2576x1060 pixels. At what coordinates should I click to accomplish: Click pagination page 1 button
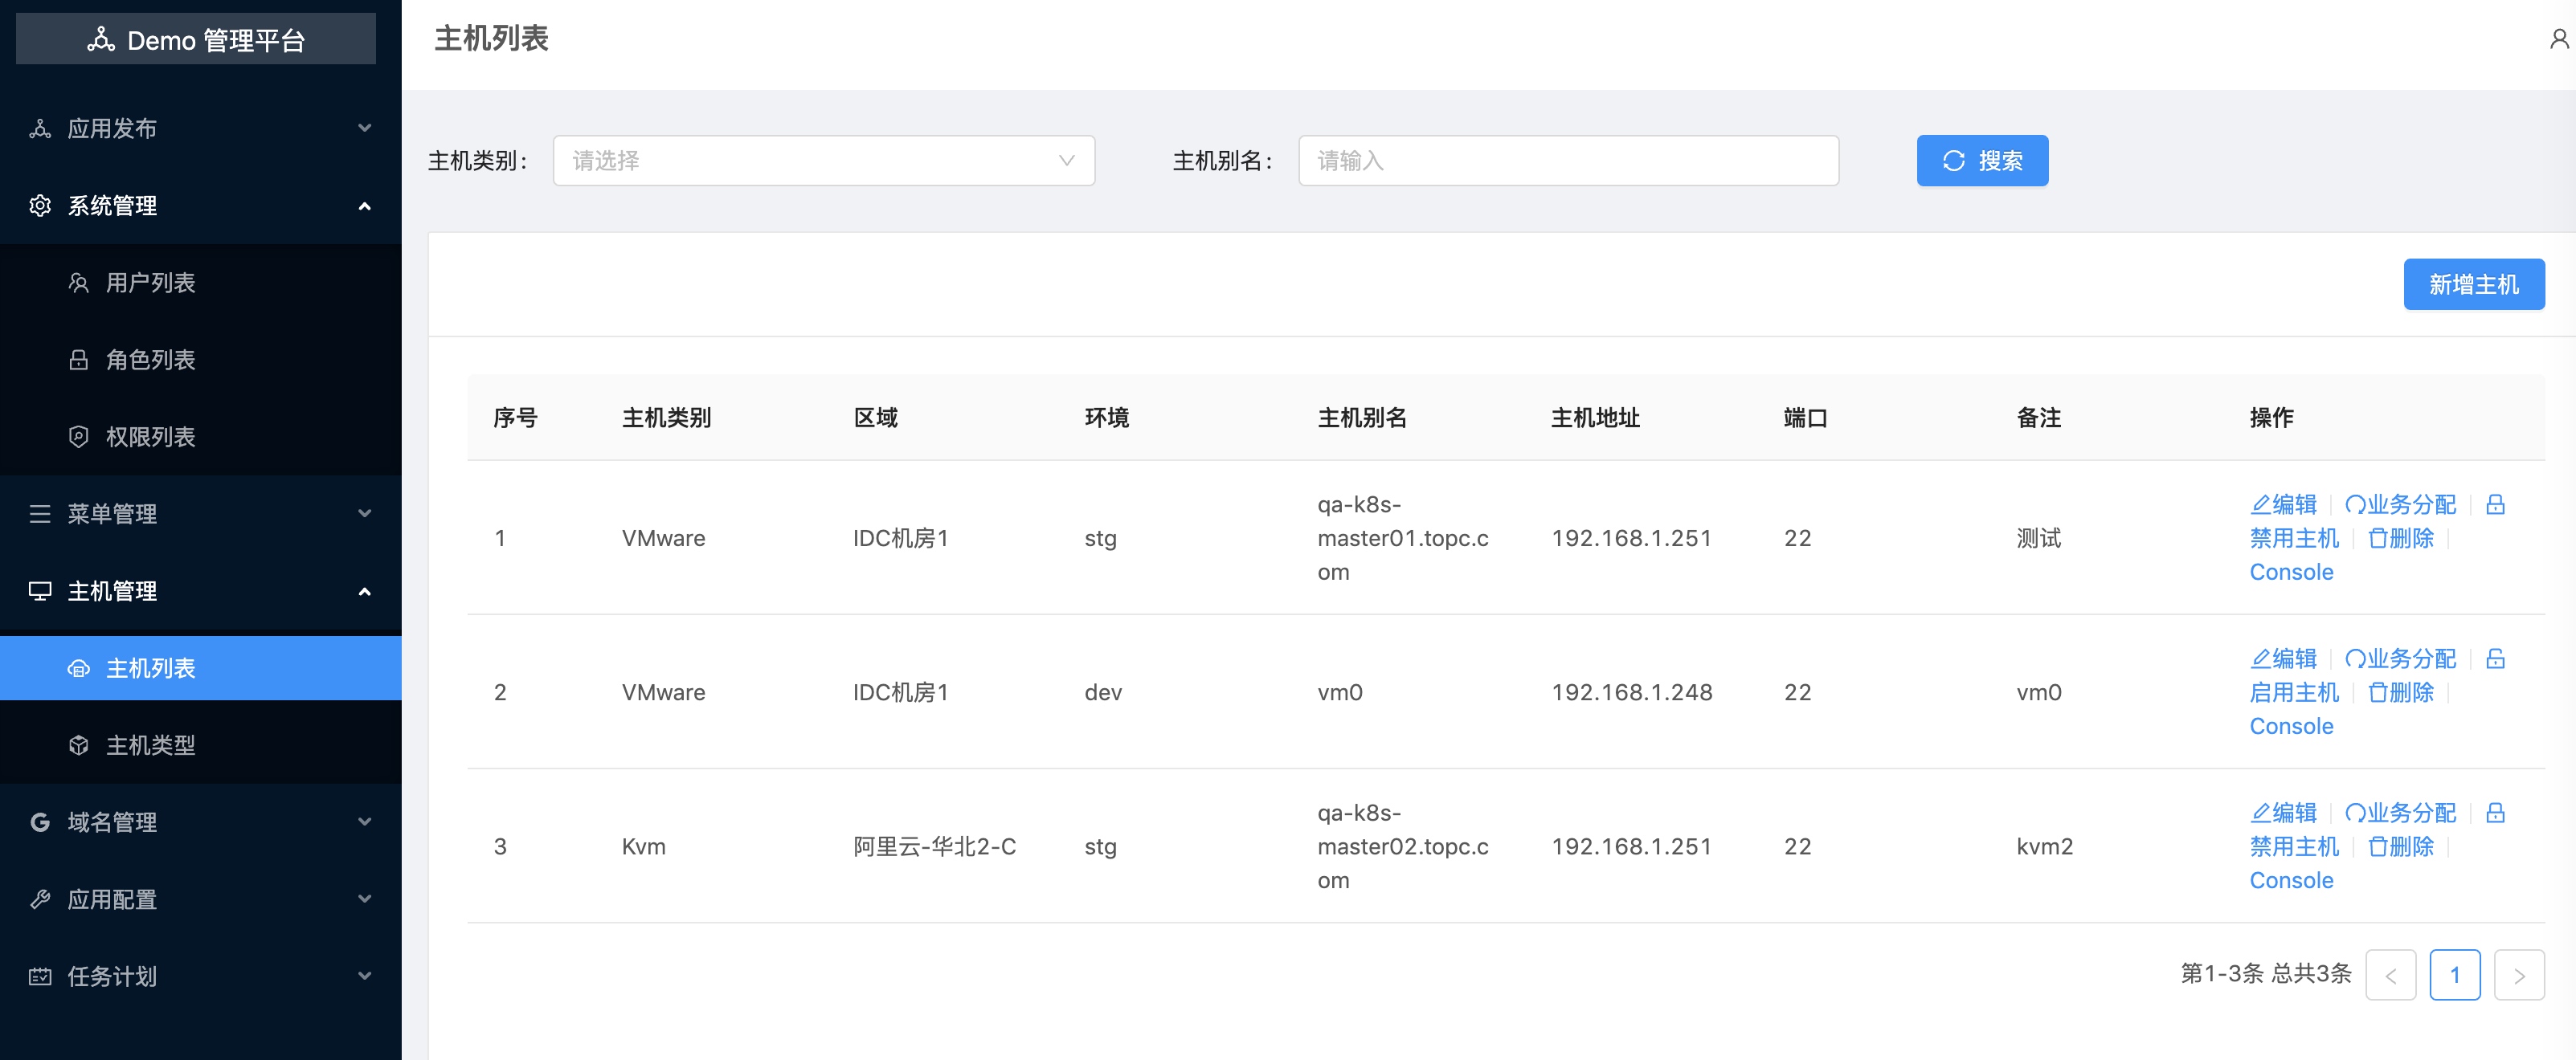tap(2454, 975)
